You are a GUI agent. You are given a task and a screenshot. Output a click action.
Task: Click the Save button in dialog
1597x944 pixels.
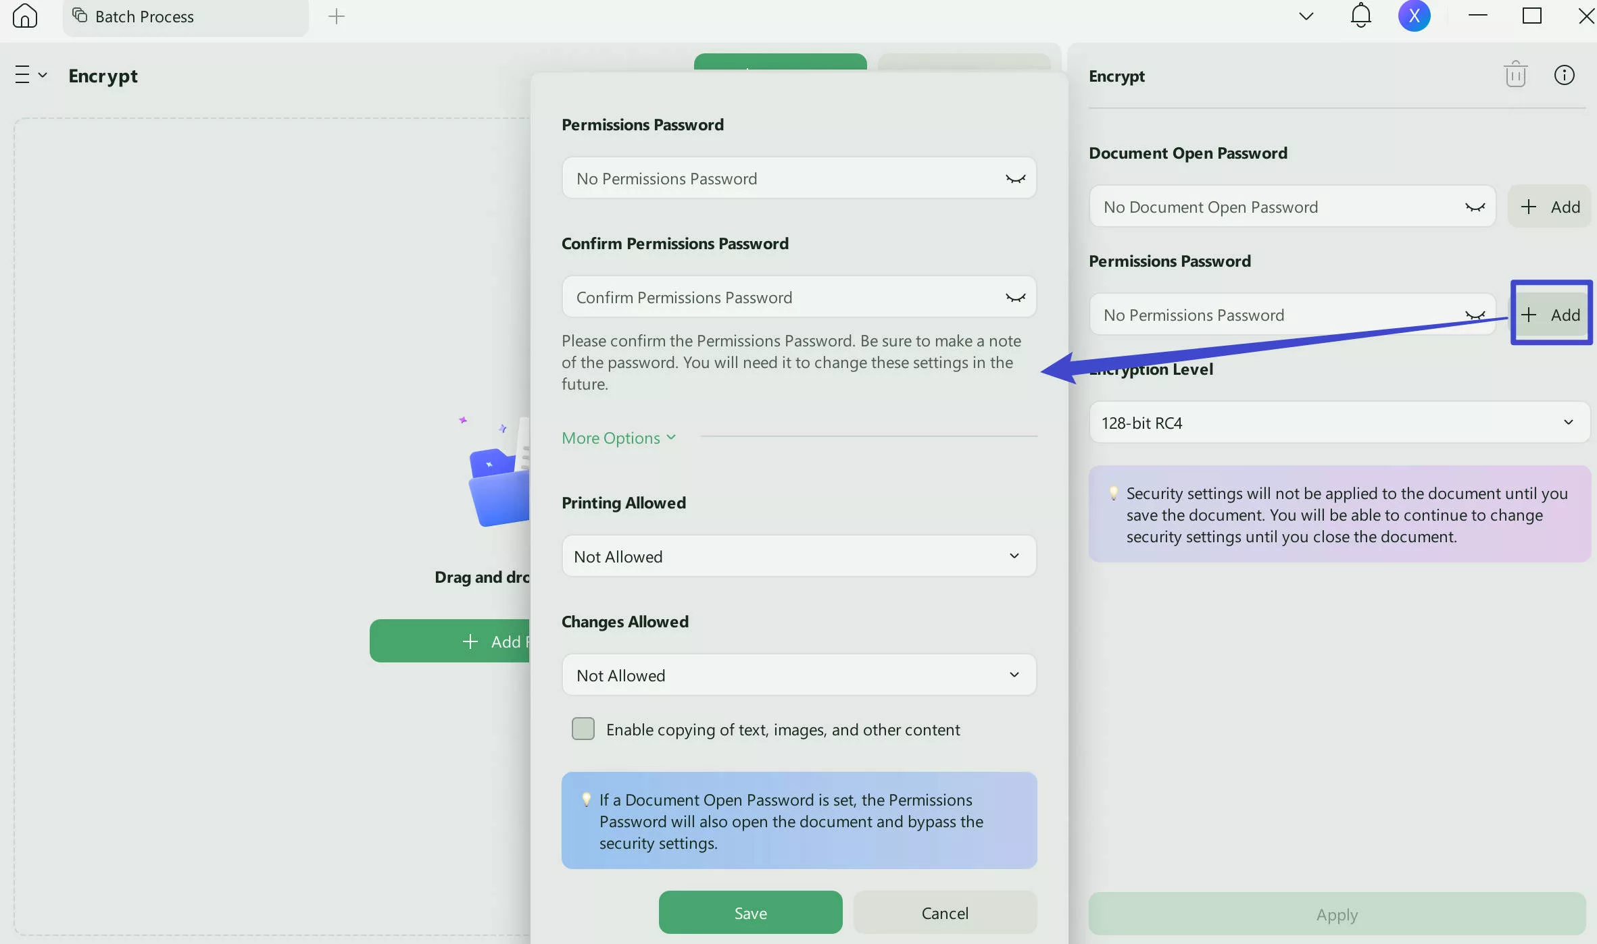[750, 913]
